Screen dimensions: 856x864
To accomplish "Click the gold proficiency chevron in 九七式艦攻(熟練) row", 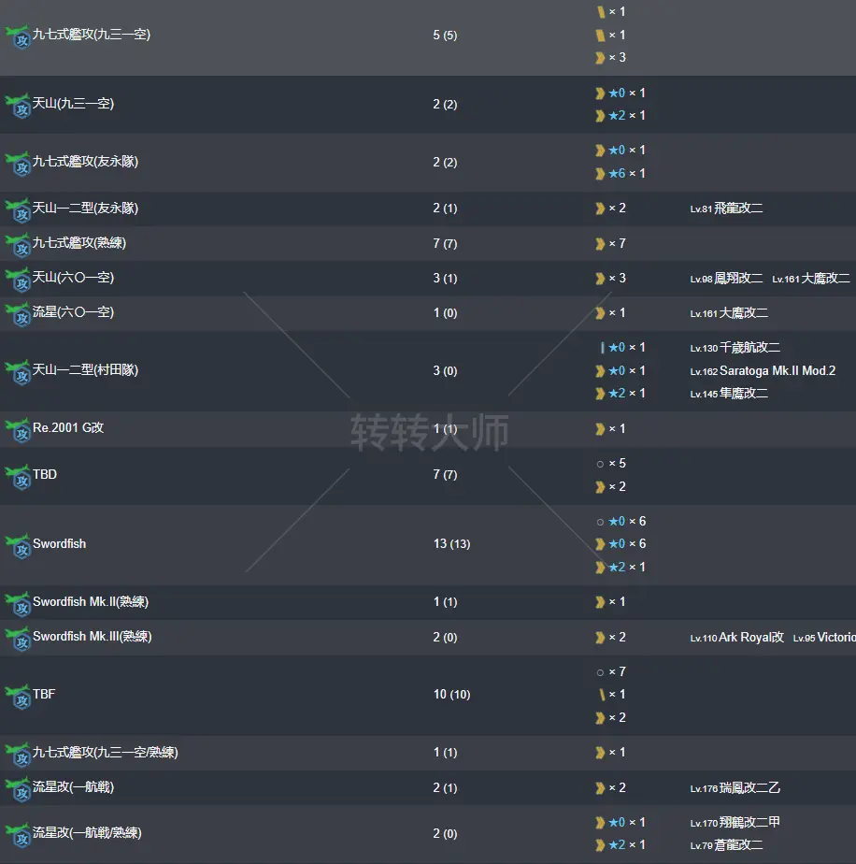I will [600, 244].
